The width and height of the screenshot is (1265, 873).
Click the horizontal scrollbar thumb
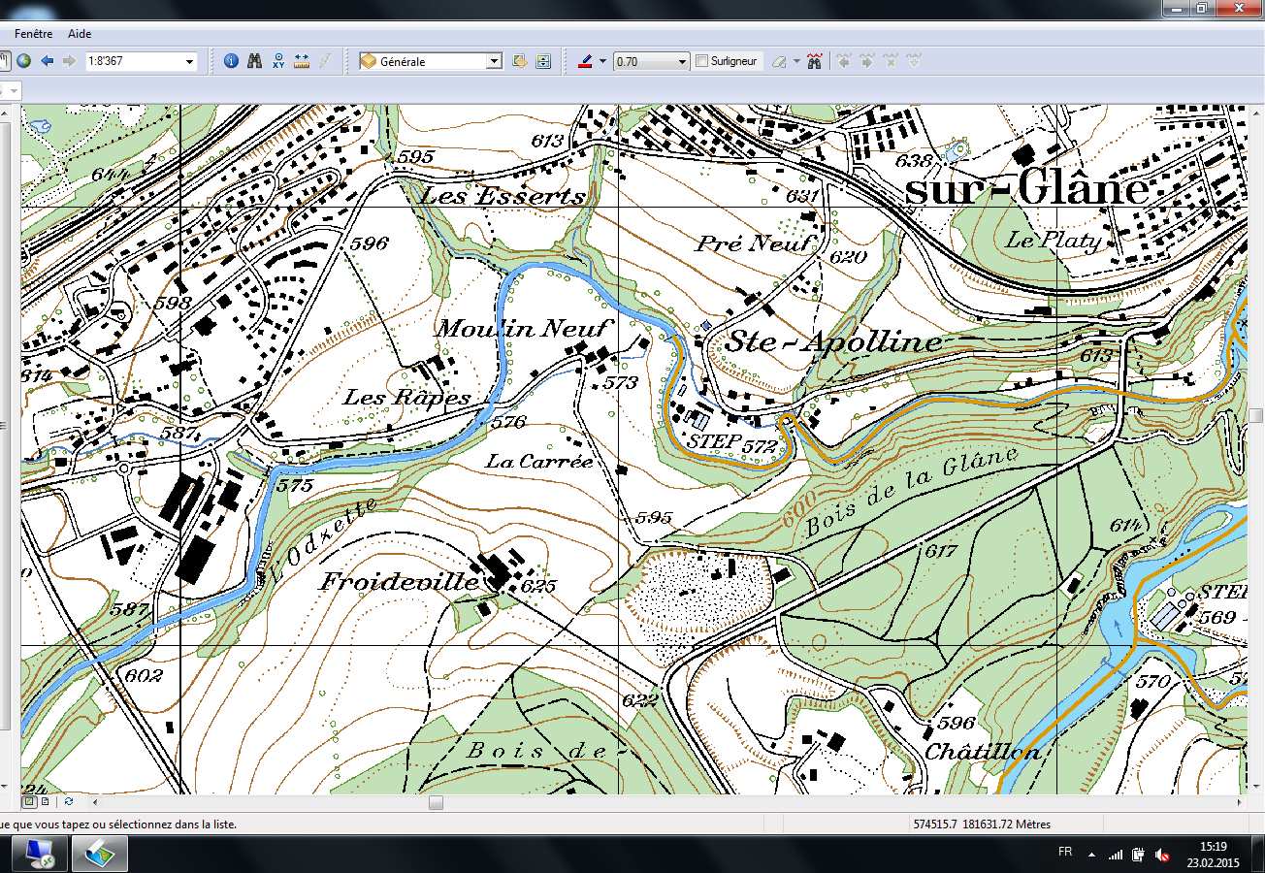pyautogui.click(x=436, y=802)
